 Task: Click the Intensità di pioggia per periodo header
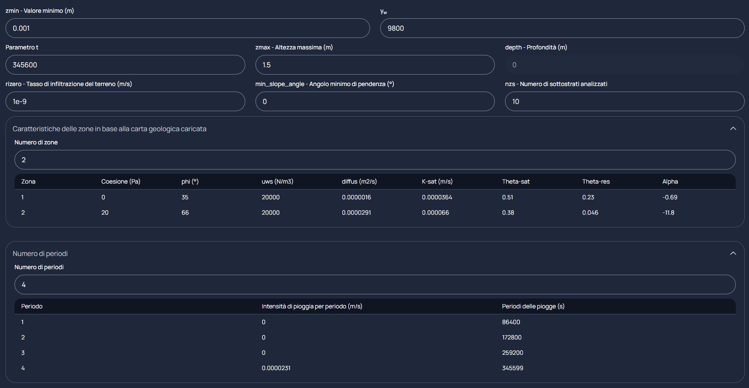point(312,306)
